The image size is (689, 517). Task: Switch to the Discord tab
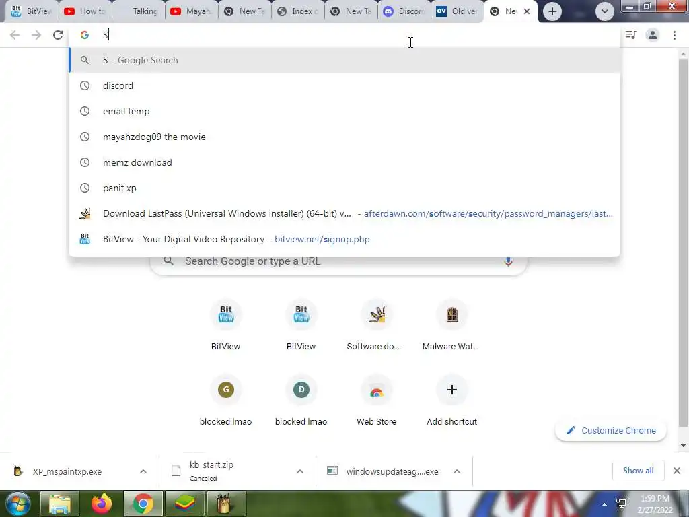point(404,11)
